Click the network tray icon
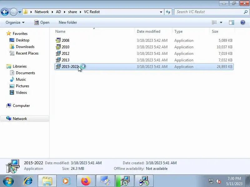The width and height of the screenshot is (250, 187). coord(211,181)
